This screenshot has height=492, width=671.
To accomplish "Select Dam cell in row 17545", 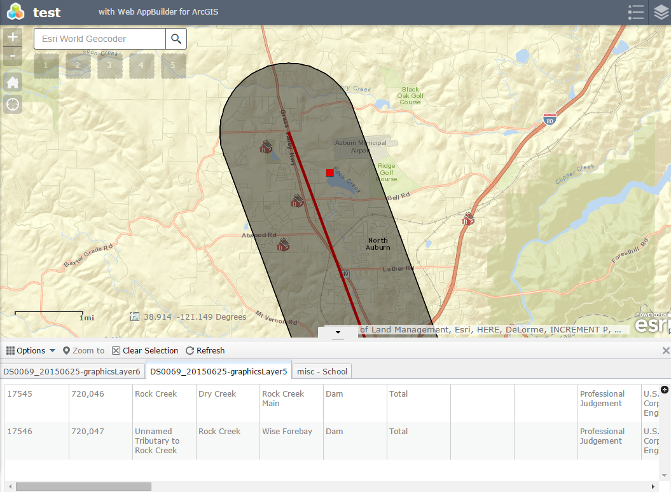I will 355,403.
